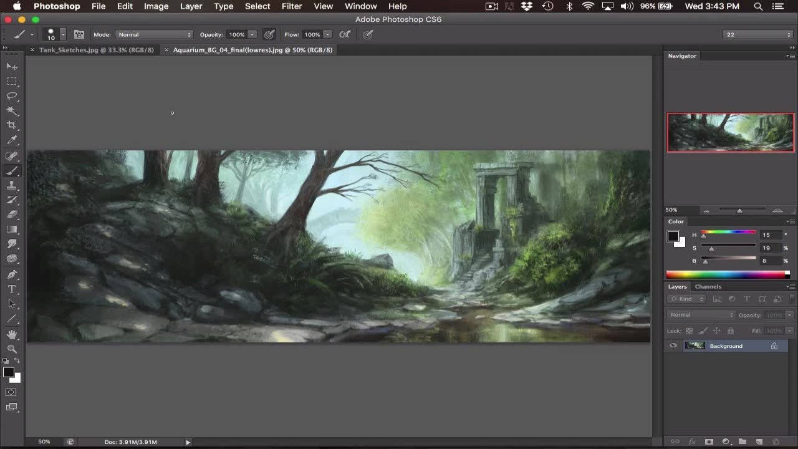
Task: Select the Pen tool
Action: (x=12, y=274)
